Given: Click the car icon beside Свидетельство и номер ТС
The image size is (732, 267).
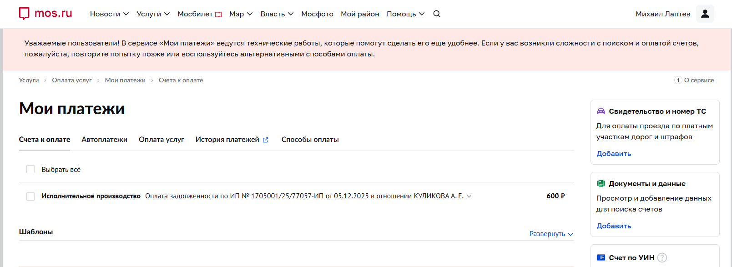Looking at the screenshot, I should (601, 111).
